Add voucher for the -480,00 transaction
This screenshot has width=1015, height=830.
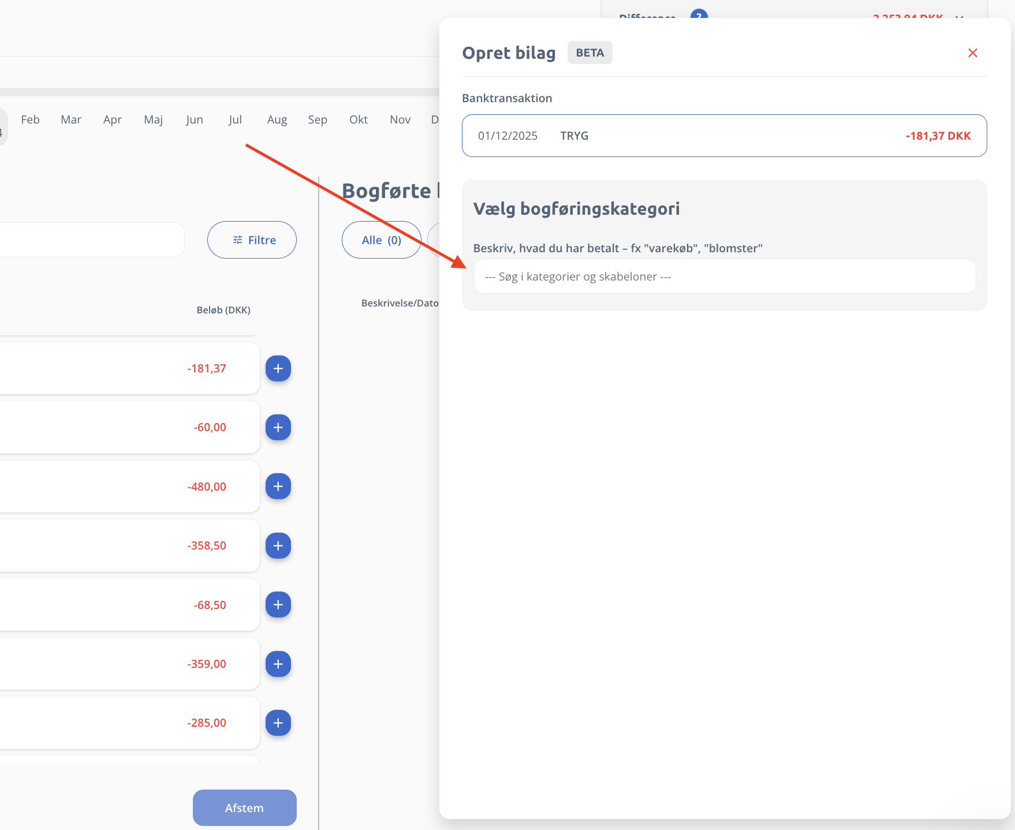click(278, 487)
